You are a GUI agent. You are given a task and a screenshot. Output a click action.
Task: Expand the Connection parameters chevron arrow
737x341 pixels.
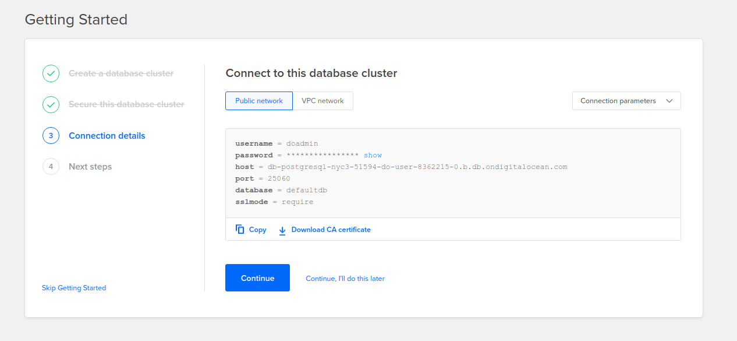(x=669, y=101)
